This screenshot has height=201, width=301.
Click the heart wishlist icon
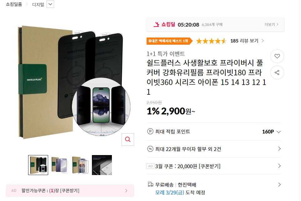(x=277, y=56)
